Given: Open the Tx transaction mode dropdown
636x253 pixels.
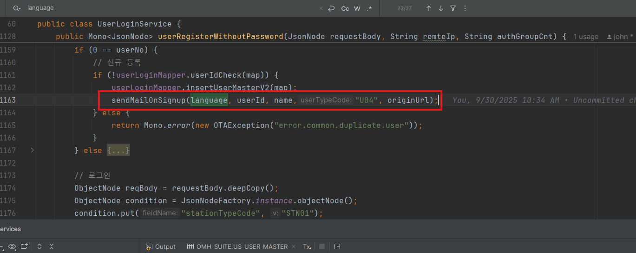Looking at the screenshot, I should 307,246.
